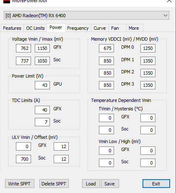176x193 pixels.
Task: Open the Curve tab
Action: pos(100,28)
